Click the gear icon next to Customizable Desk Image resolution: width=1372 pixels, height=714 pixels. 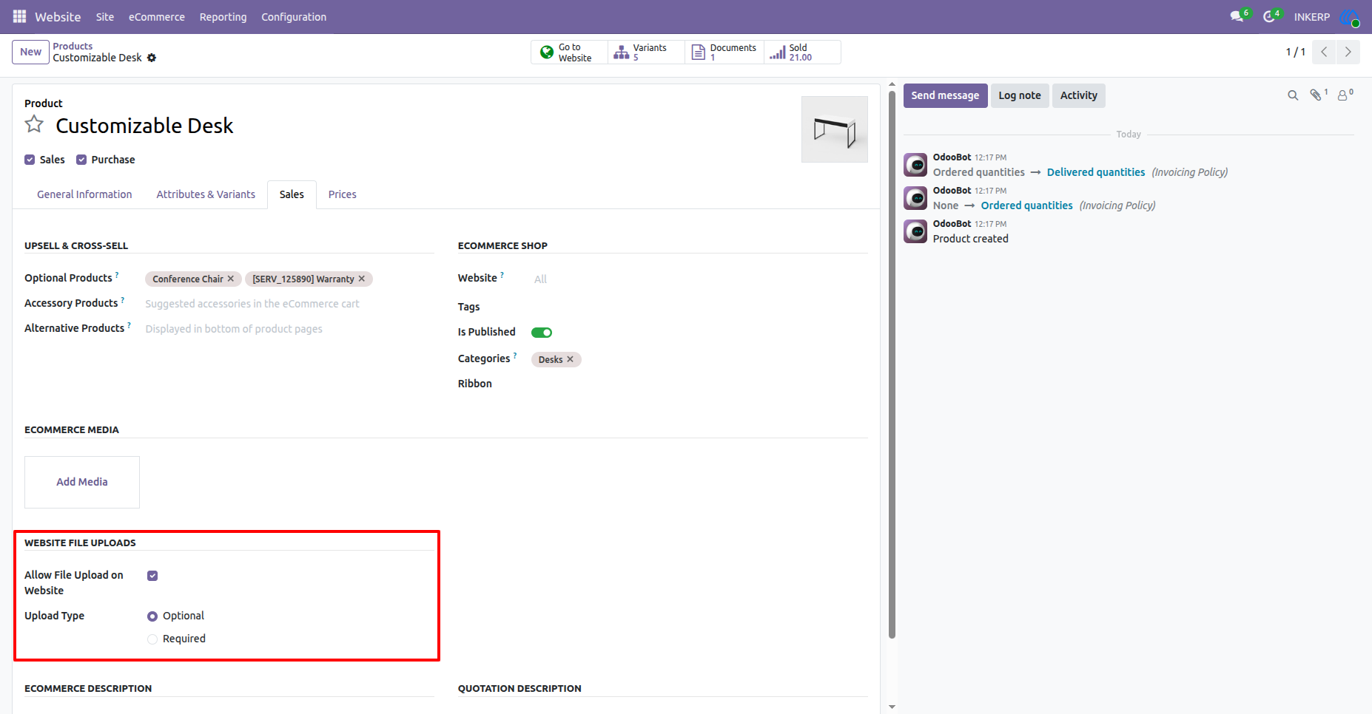tap(152, 58)
